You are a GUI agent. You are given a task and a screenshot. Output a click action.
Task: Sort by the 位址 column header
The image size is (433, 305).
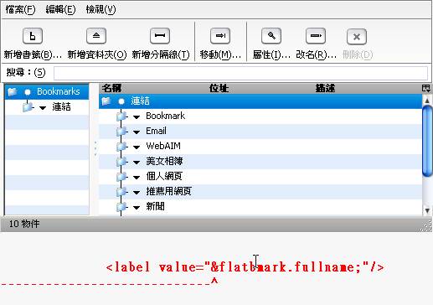click(x=219, y=88)
